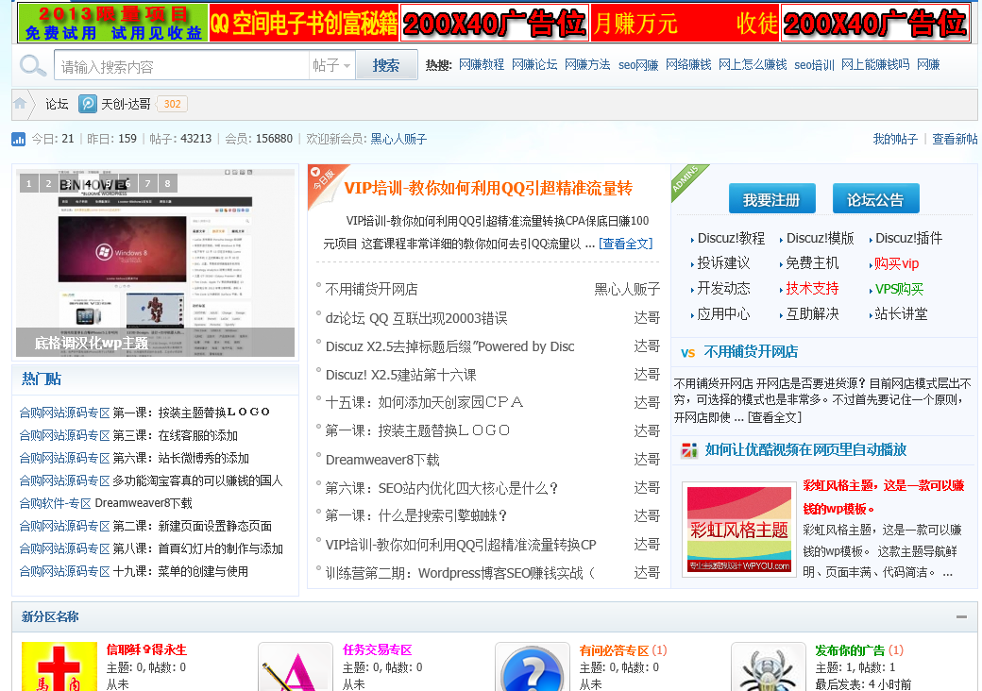Click the bar-chart statistics icon before 今日
This screenshot has height=691, width=982.
pos(20,138)
